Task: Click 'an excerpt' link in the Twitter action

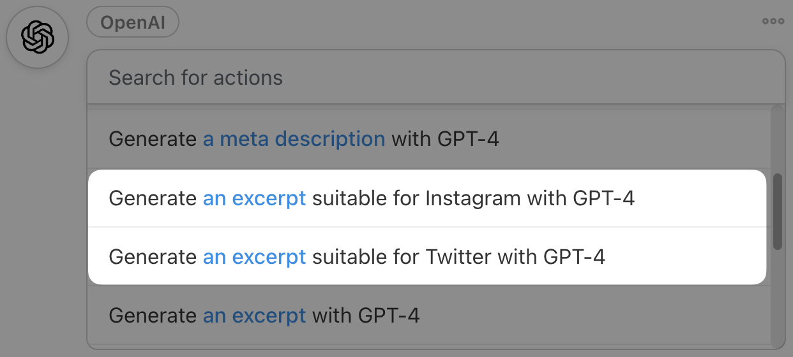Action: 254,257
